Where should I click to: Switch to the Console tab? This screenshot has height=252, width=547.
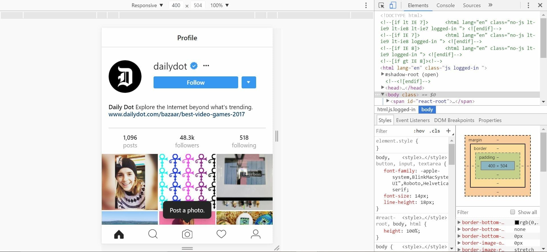[446, 5]
